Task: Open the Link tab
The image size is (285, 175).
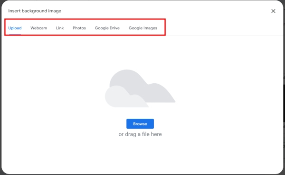Action: coord(60,28)
